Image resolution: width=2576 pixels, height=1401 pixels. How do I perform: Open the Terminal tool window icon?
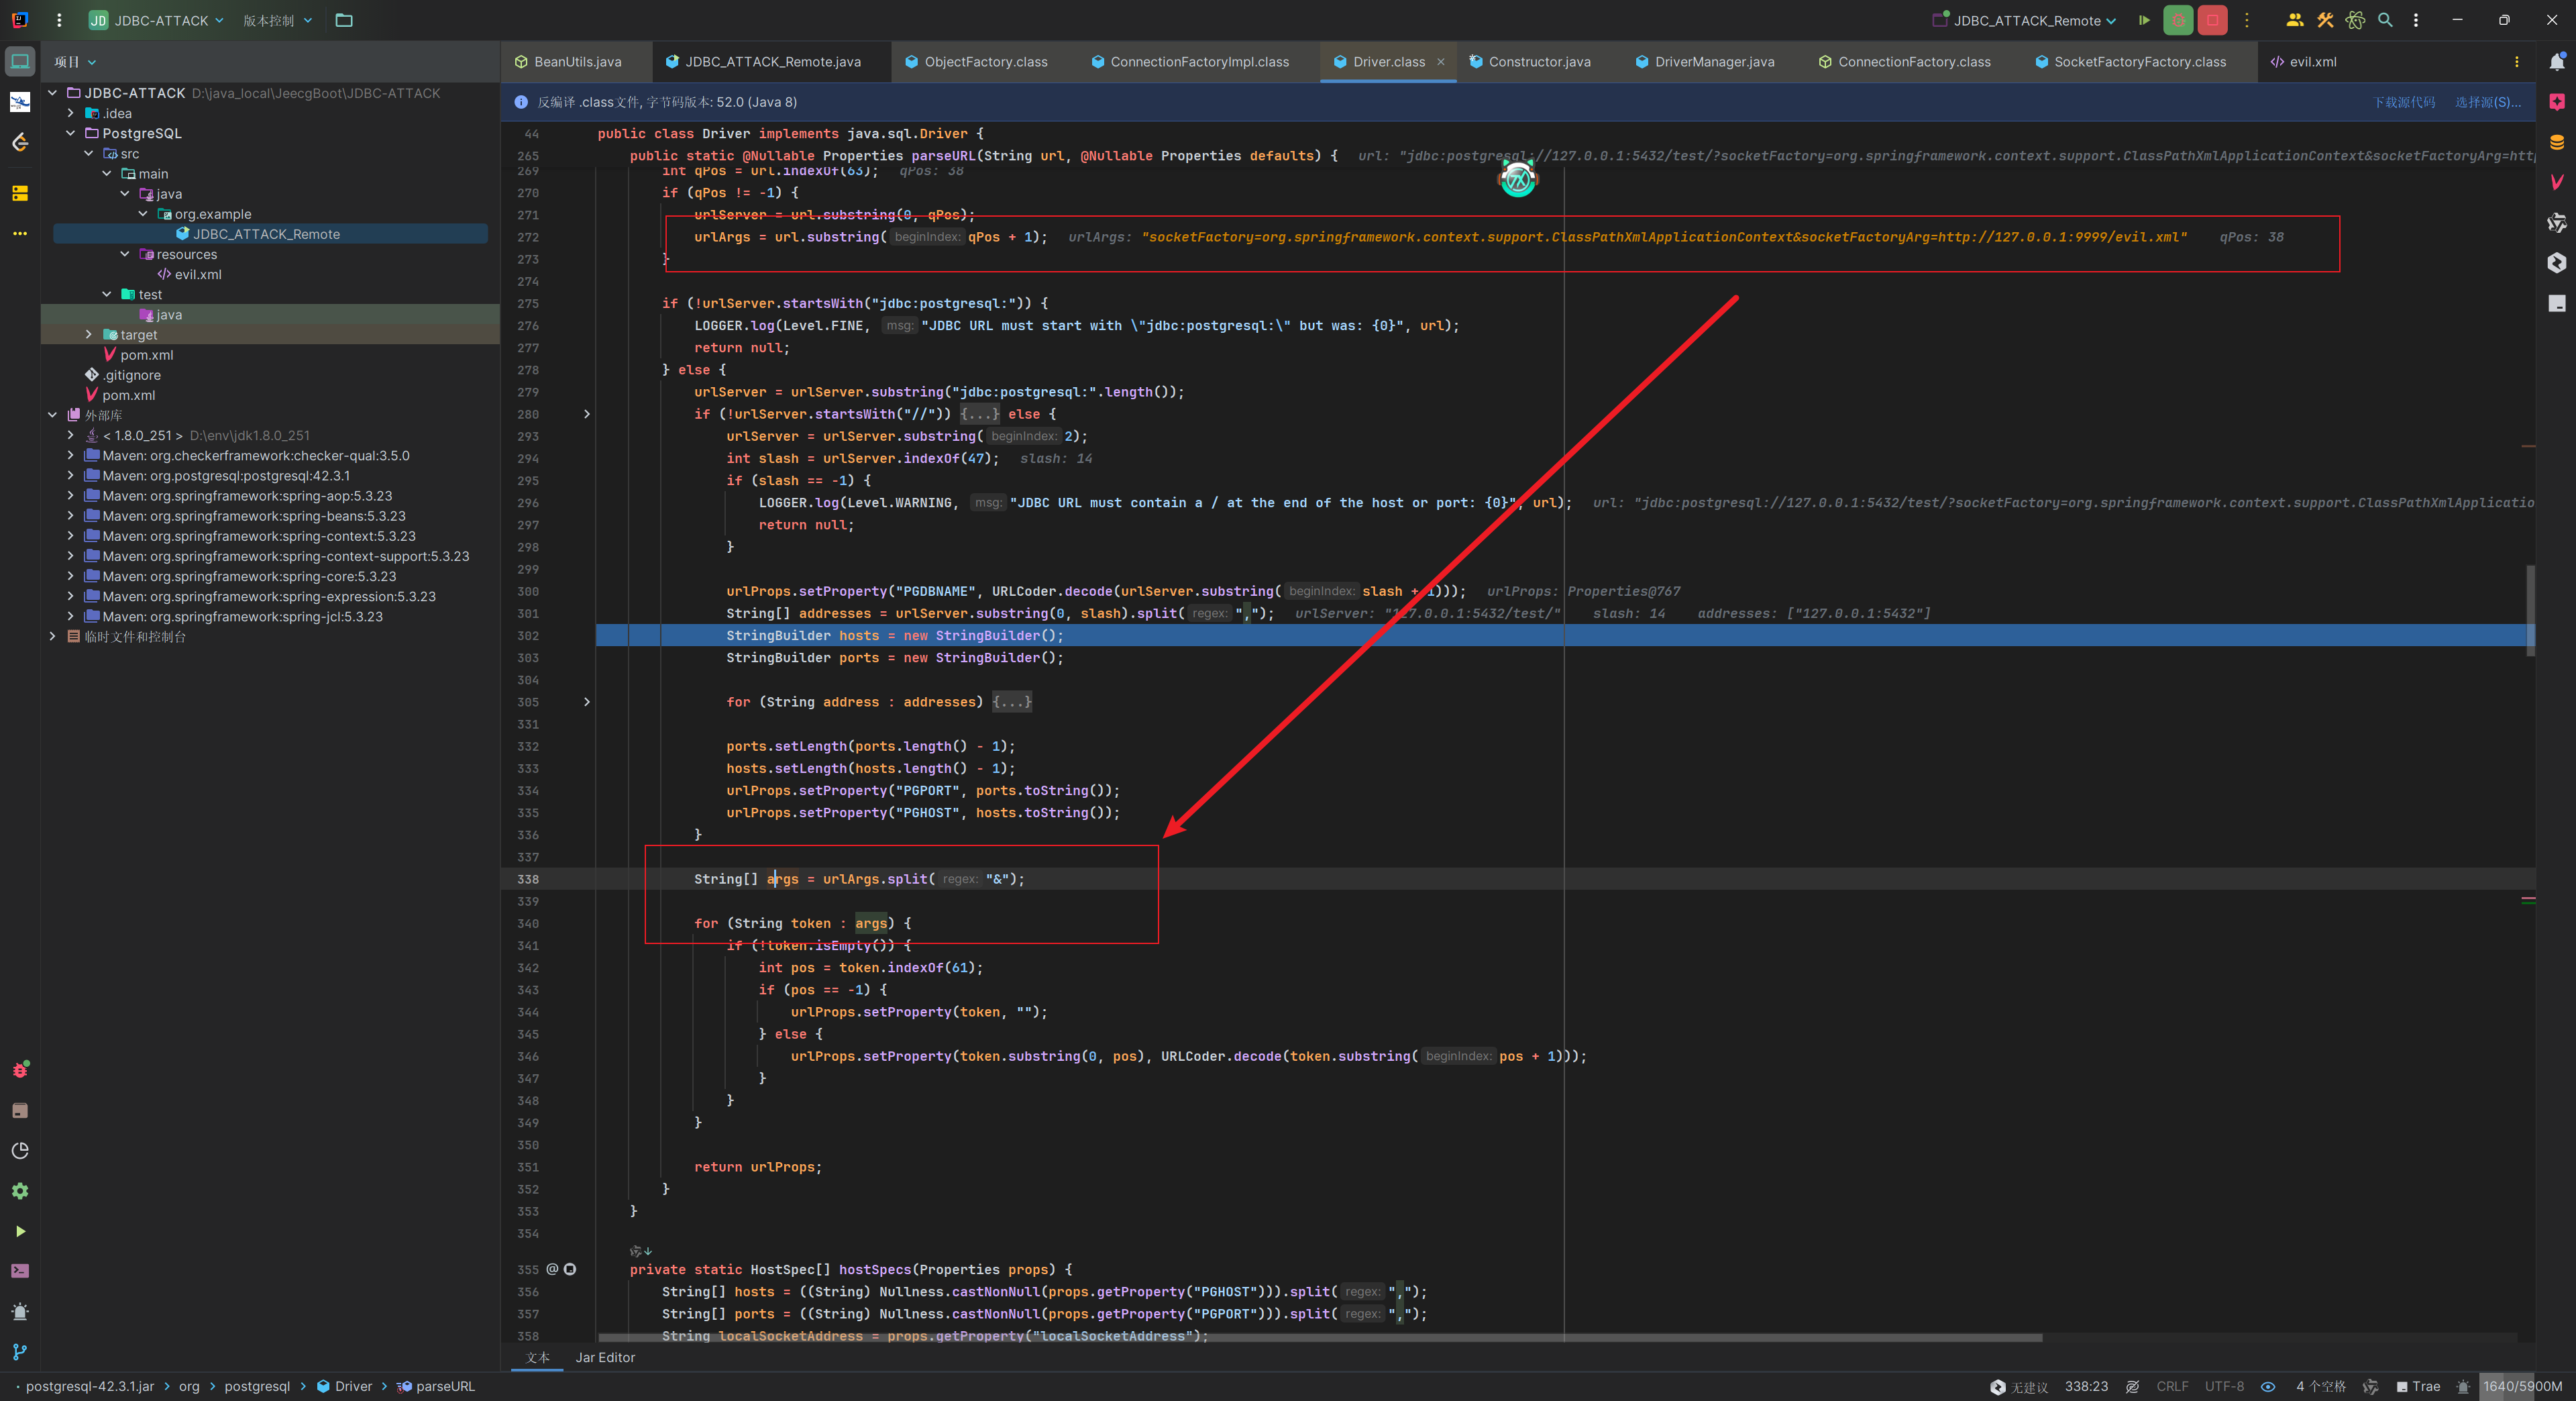tap(20, 1271)
